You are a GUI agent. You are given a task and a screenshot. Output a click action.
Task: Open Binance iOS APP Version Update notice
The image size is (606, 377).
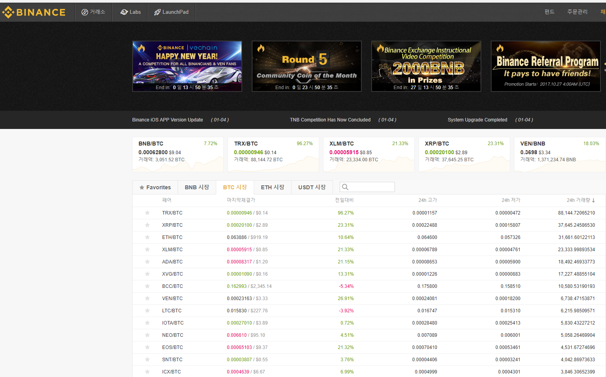click(168, 120)
